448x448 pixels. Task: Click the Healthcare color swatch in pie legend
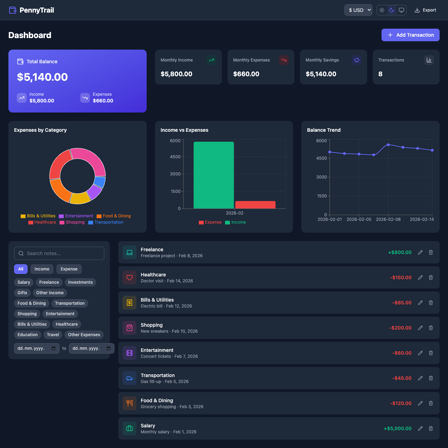[x=30, y=222]
